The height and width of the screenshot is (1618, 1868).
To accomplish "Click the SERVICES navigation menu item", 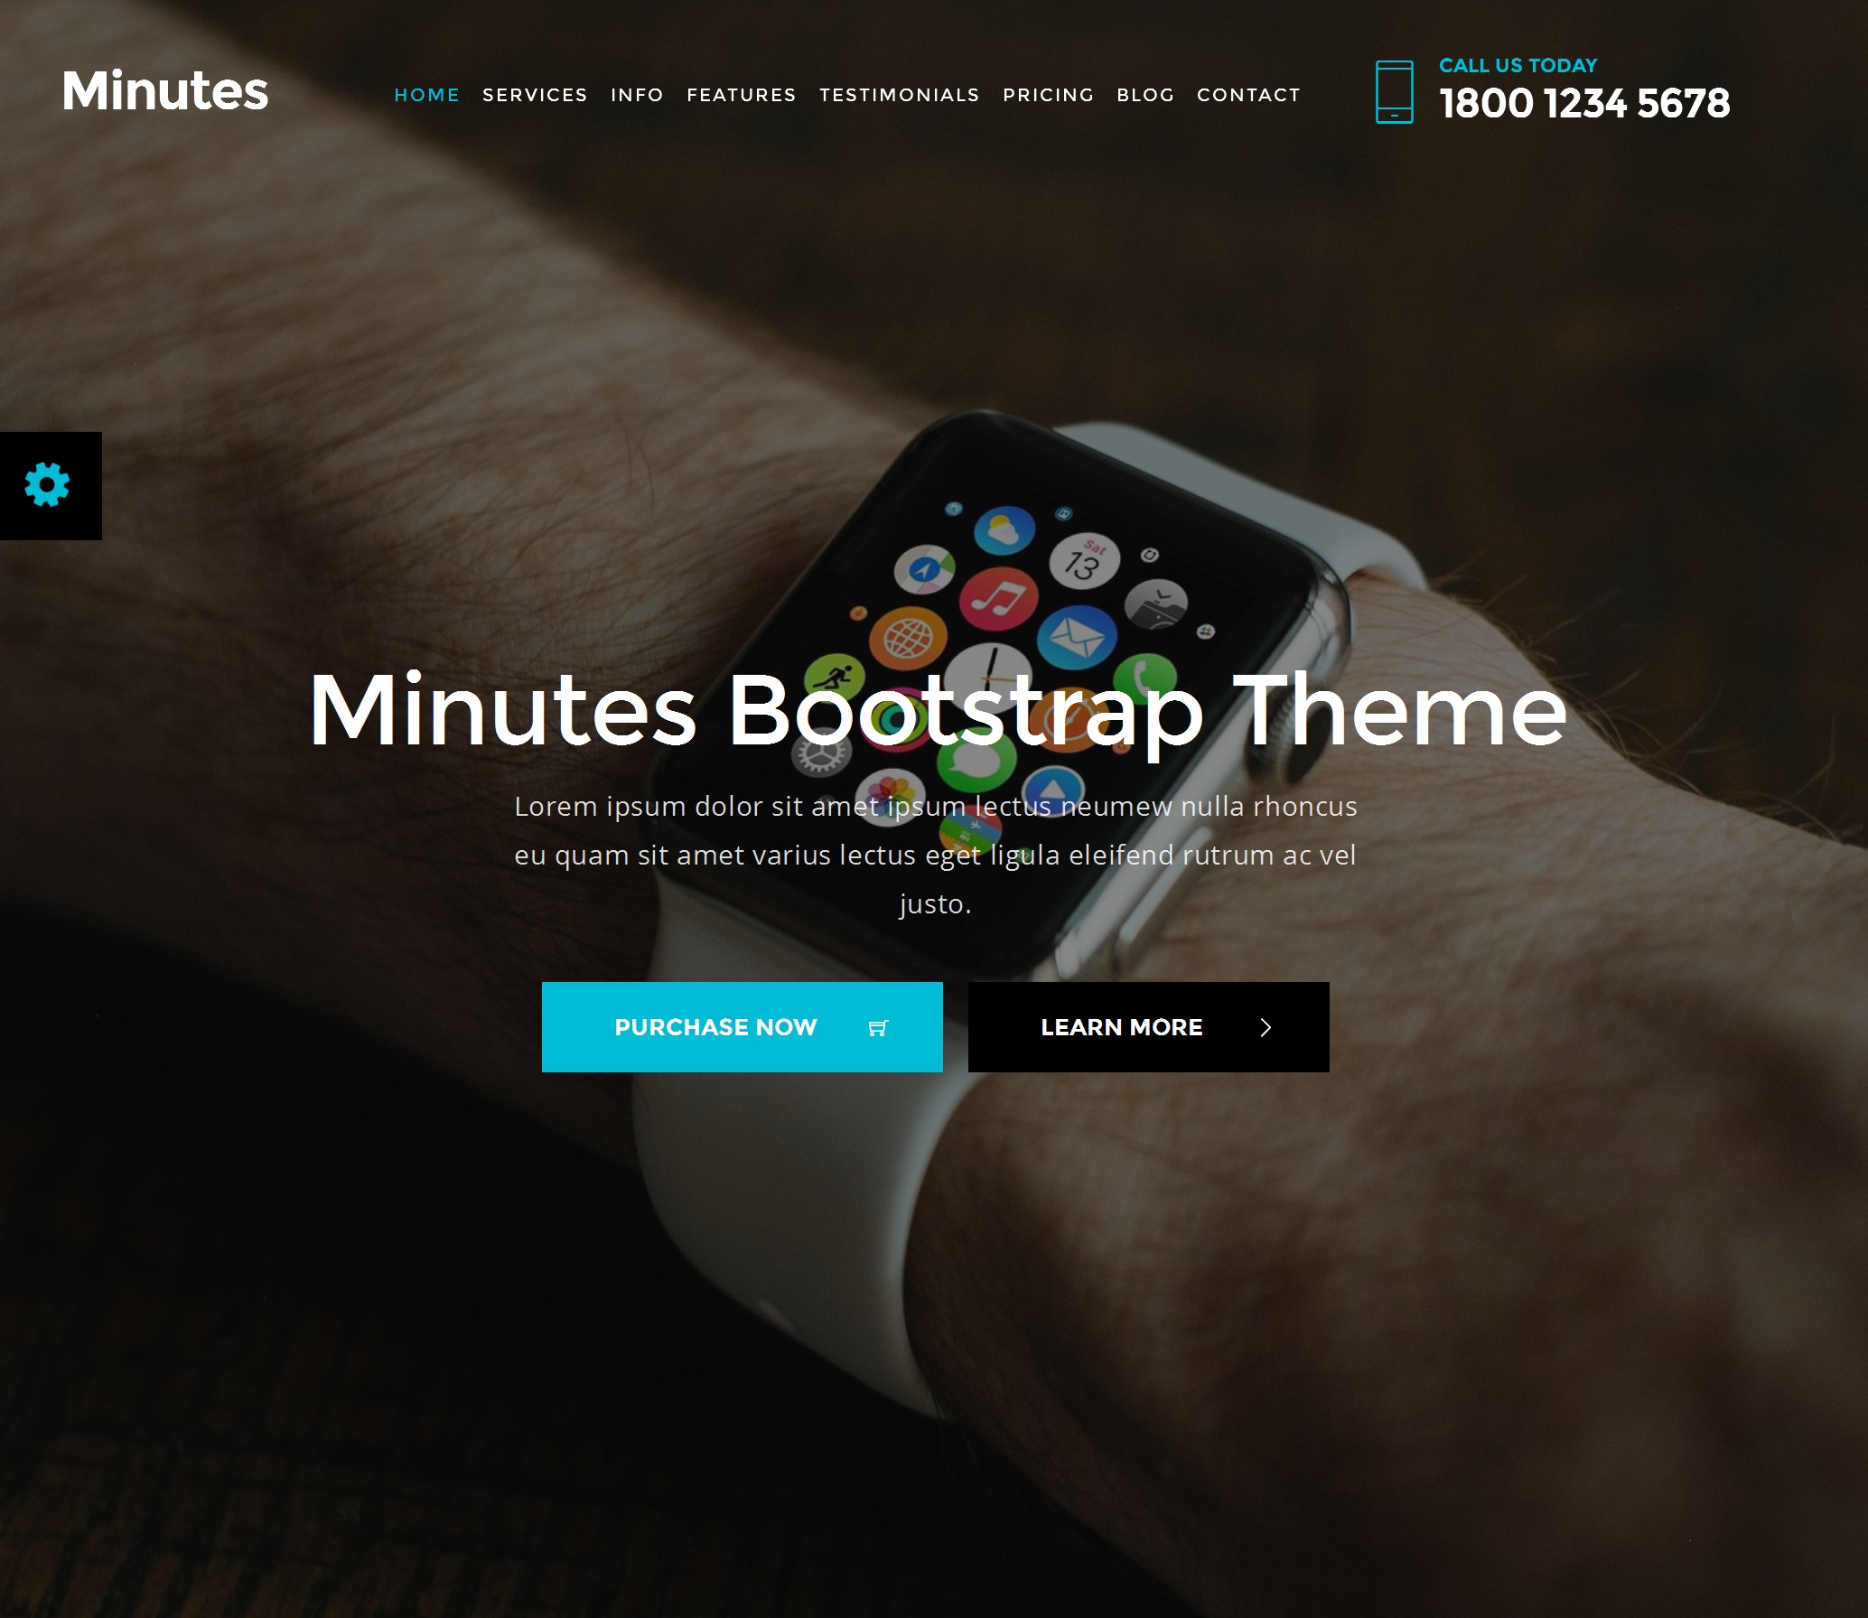I will pos(534,94).
